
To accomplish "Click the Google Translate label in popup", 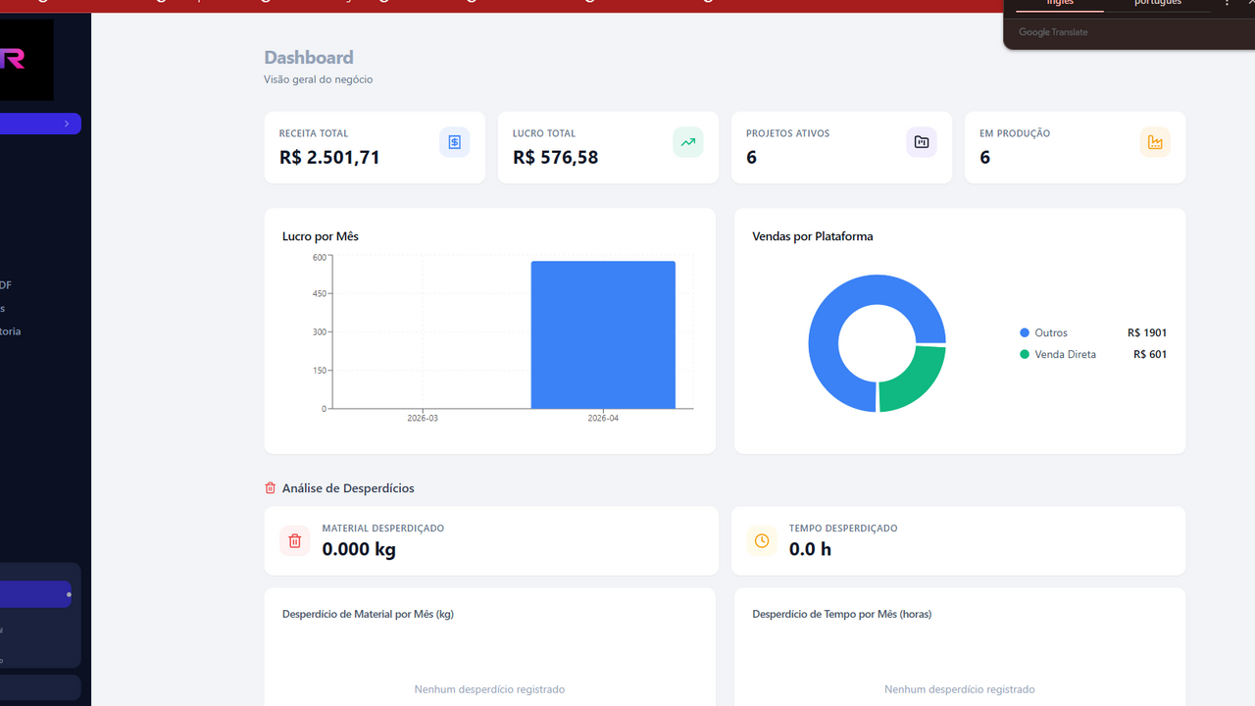I will [x=1053, y=32].
